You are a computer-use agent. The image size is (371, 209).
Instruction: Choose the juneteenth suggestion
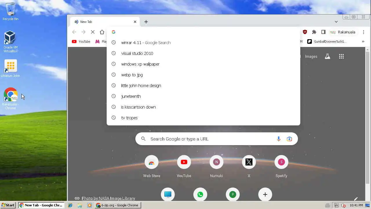tap(203, 96)
